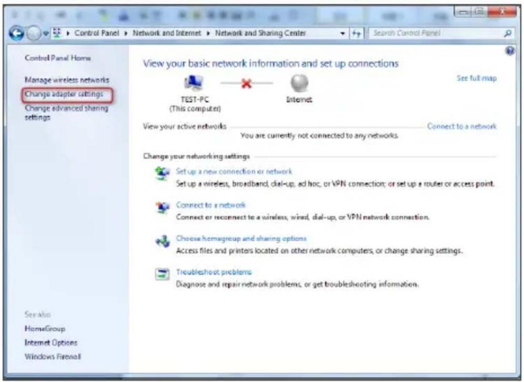Open Internet Options under See also
Screen dimensions: 524x382
tap(51, 343)
